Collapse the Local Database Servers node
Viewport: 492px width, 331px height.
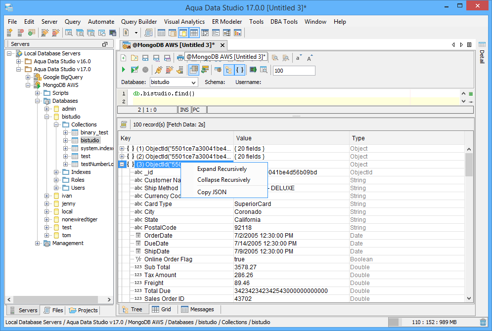pos(9,53)
